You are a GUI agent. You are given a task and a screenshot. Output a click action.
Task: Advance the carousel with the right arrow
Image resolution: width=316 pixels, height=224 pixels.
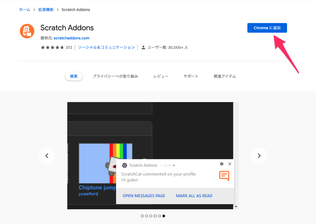tap(259, 156)
